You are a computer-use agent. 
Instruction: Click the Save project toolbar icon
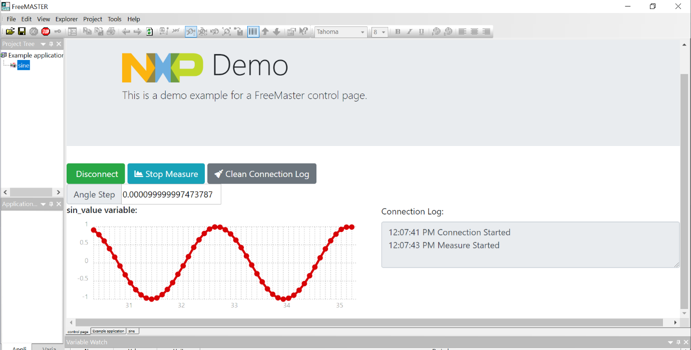(22, 31)
